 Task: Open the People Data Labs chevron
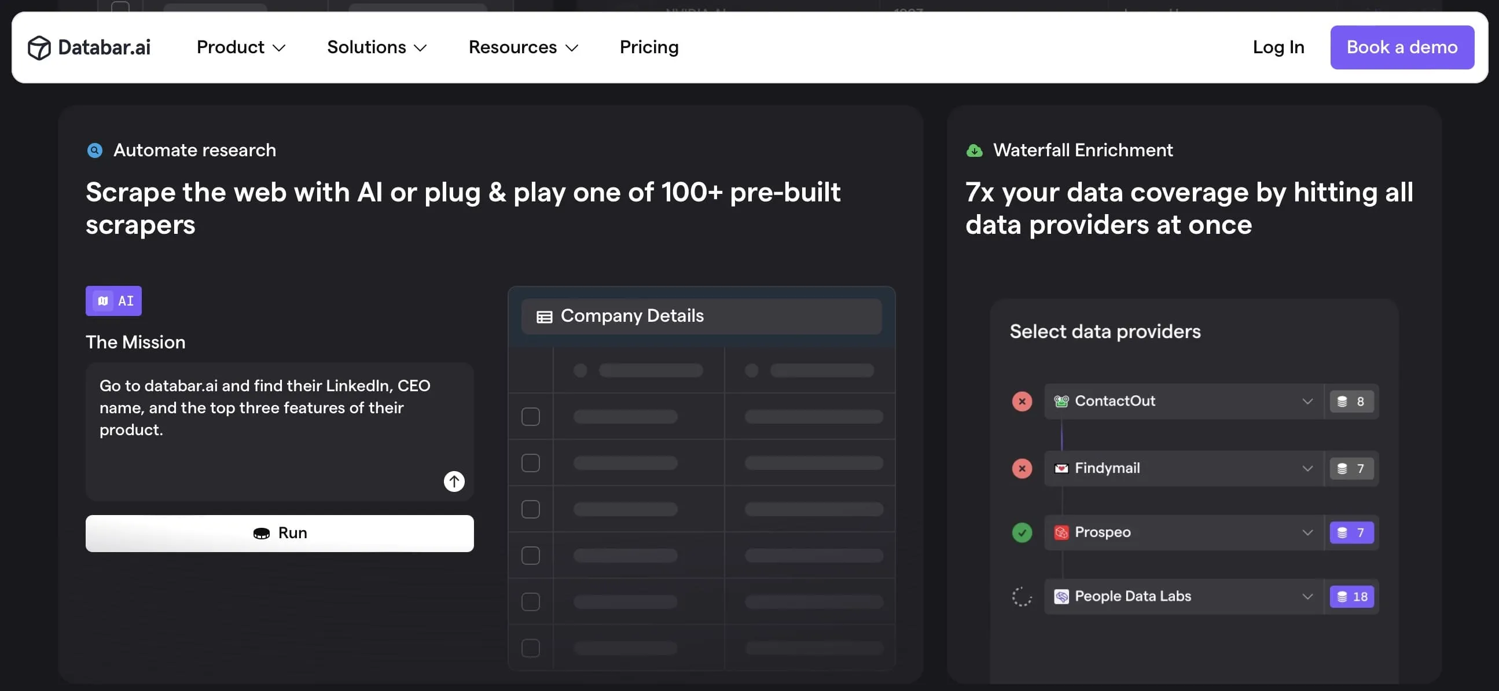[x=1307, y=596]
